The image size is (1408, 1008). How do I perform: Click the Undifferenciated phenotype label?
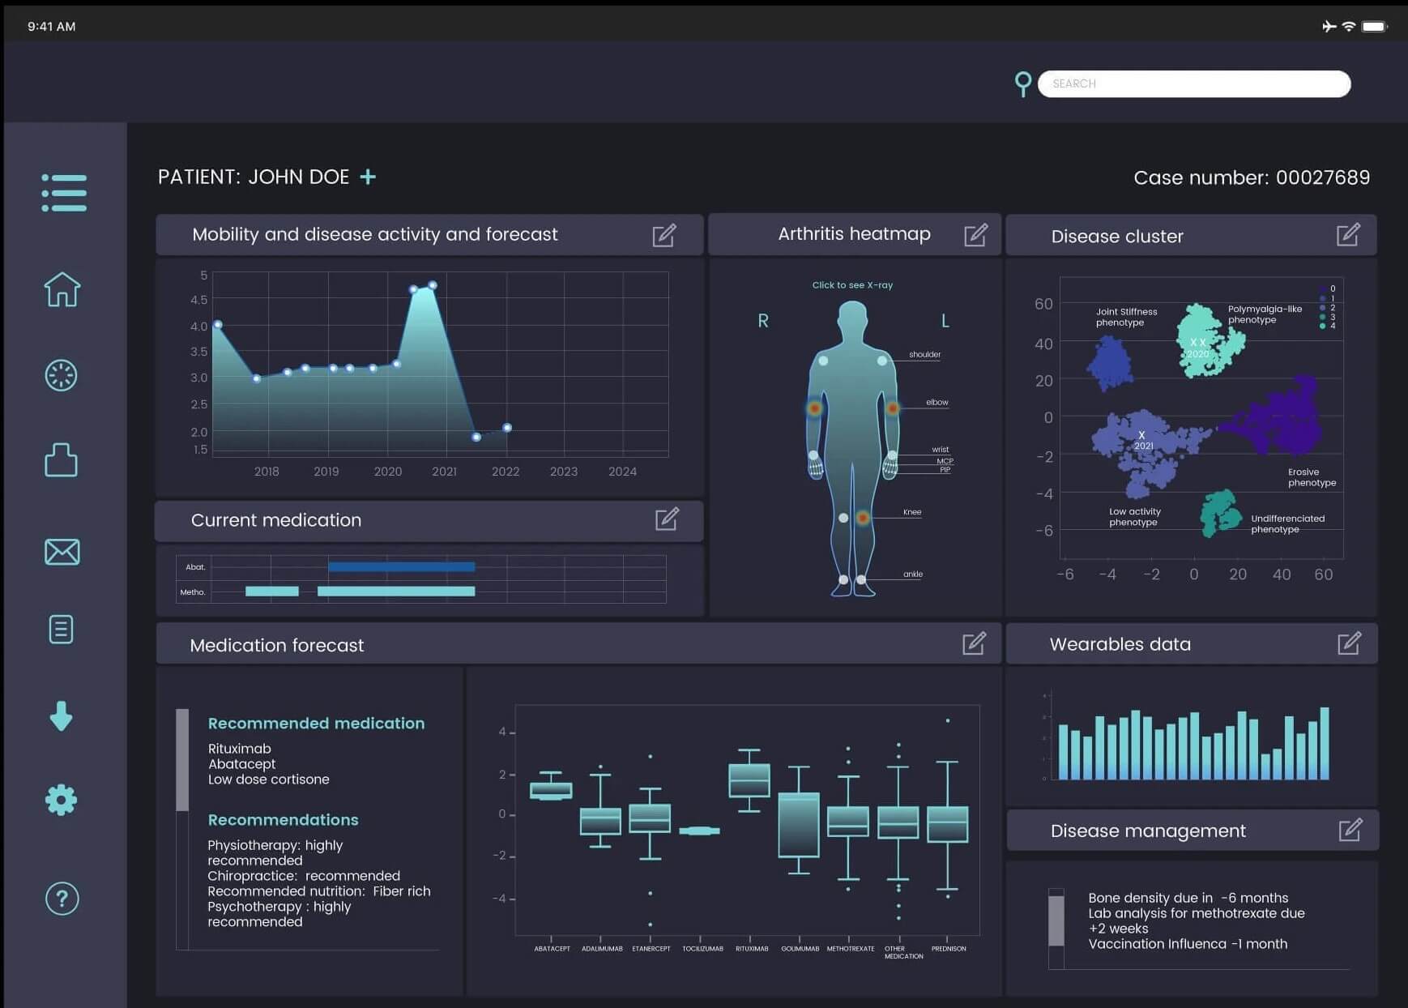(1287, 523)
